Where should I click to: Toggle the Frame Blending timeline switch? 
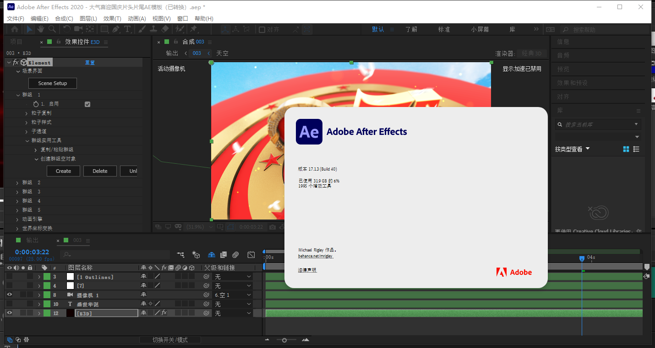pyautogui.click(x=224, y=255)
